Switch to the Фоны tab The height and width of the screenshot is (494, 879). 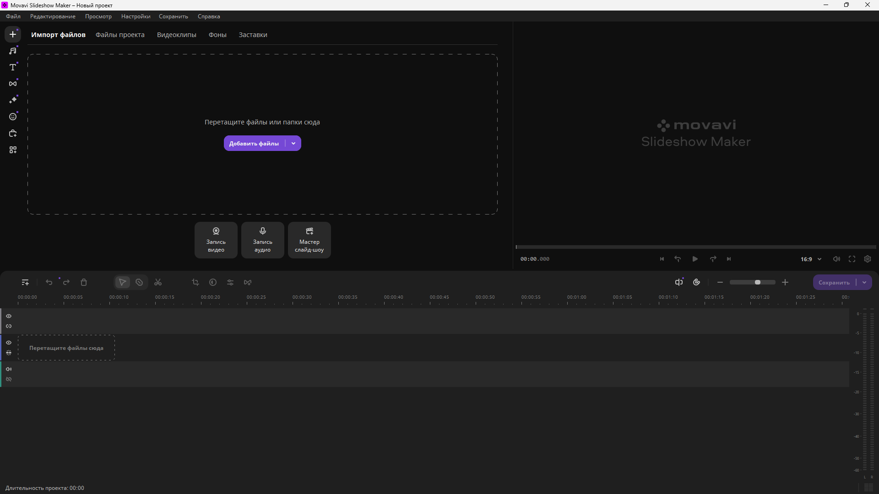(217, 35)
